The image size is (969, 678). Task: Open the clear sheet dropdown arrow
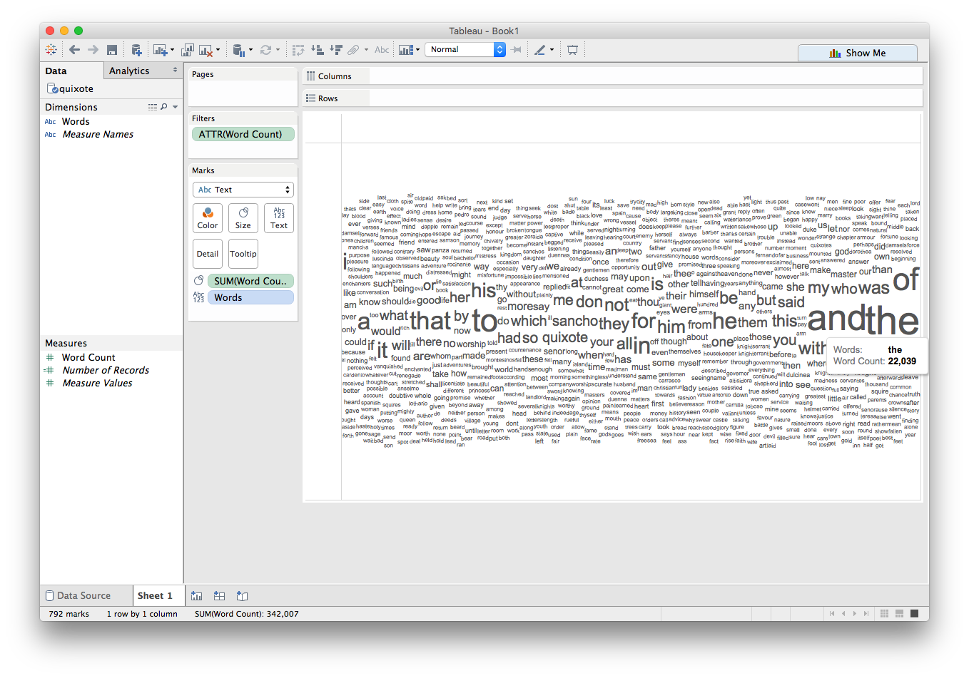(218, 50)
